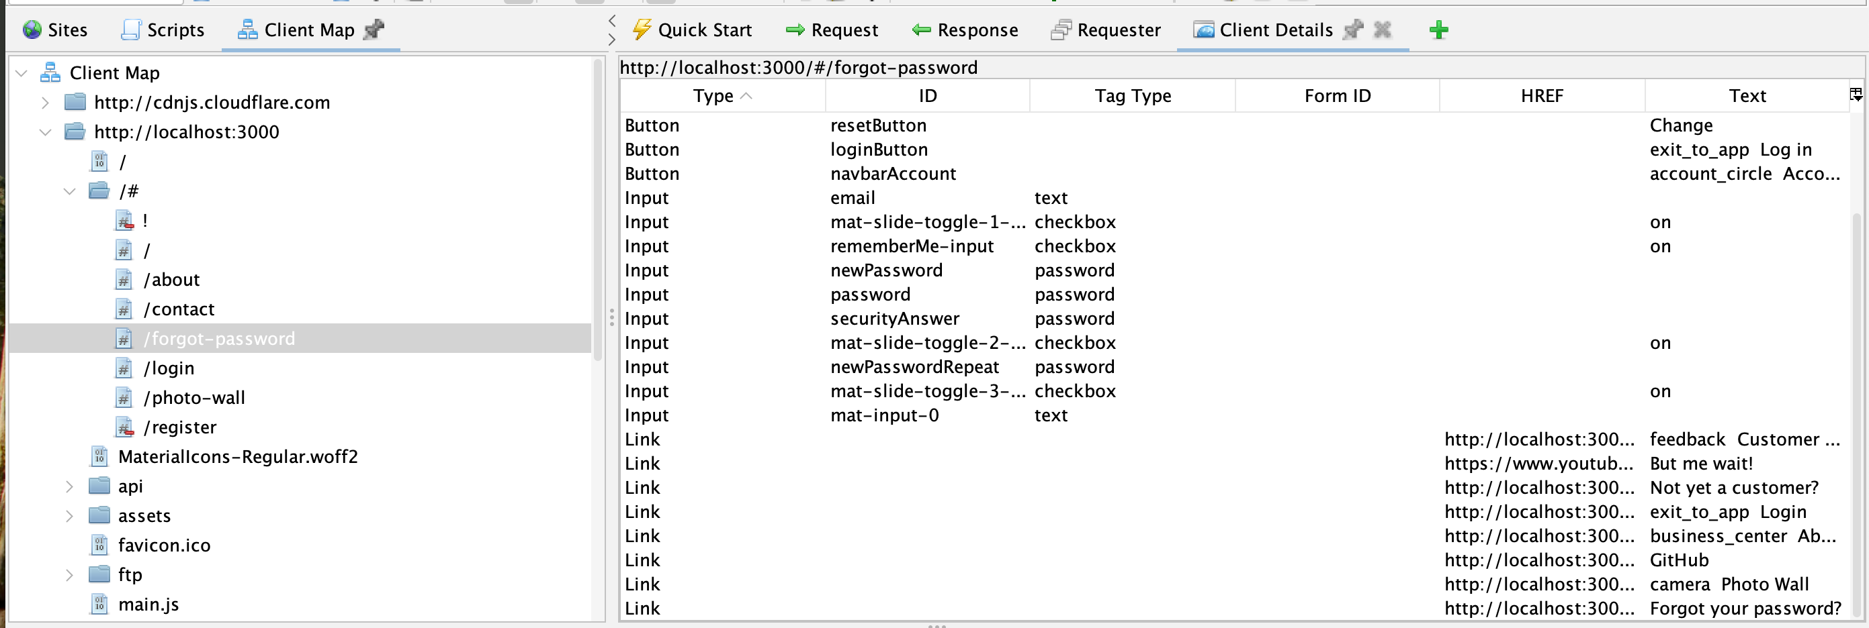Click the left scroll chevron in the tab bar

tap(611, 20)
